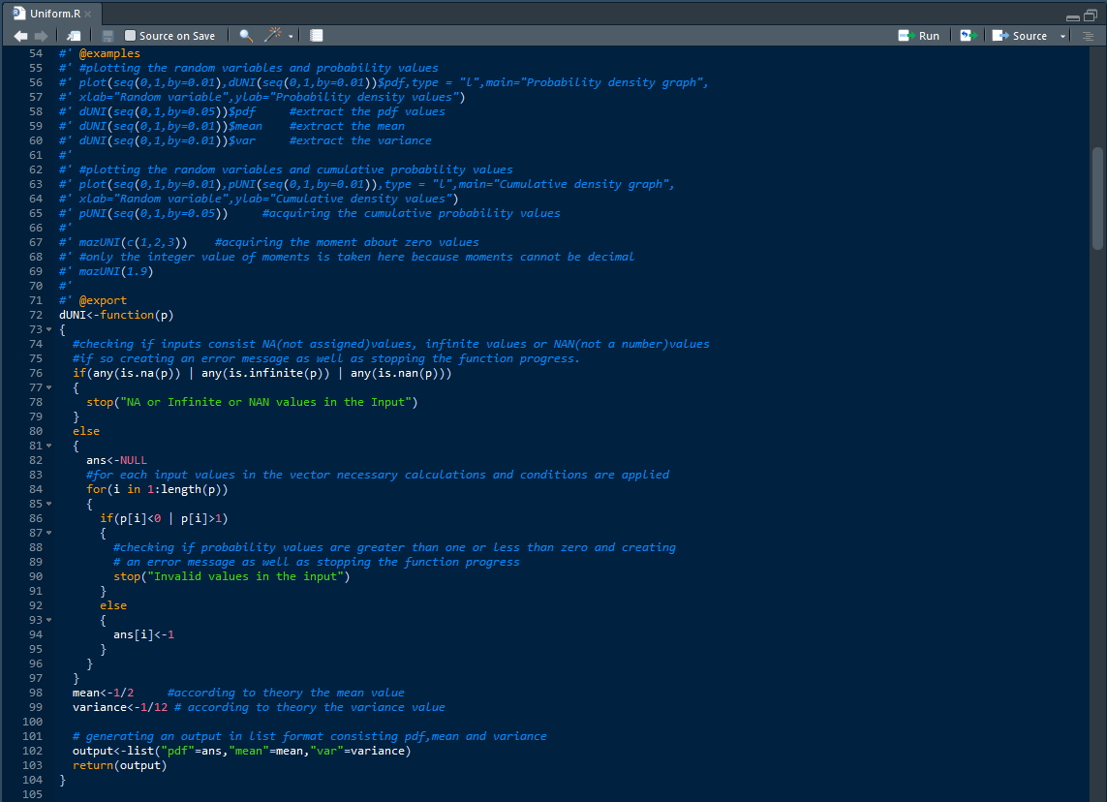The height and width of the screenshot is (802, 1107).
Task: Click 'mazUNI(1.9)' example line
Action: tap(116, 272)
